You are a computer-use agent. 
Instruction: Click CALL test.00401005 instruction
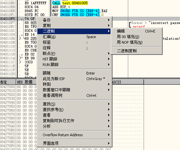70,3
